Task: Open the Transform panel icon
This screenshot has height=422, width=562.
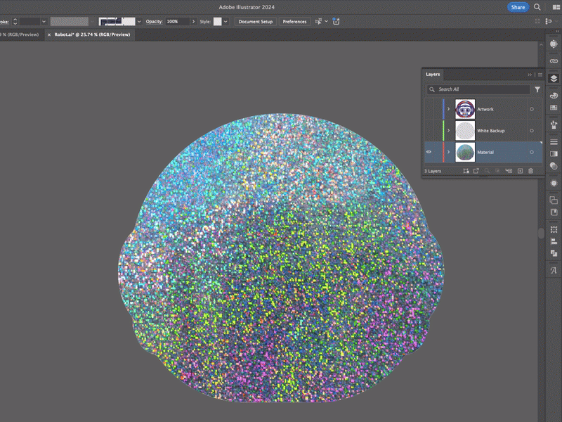Action: tap(554, 229)
